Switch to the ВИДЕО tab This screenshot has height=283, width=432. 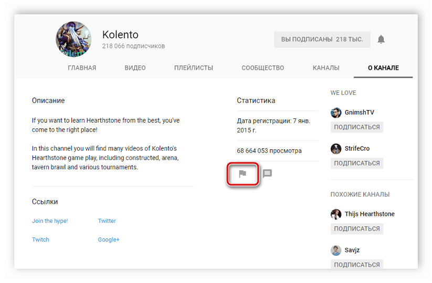135,68
